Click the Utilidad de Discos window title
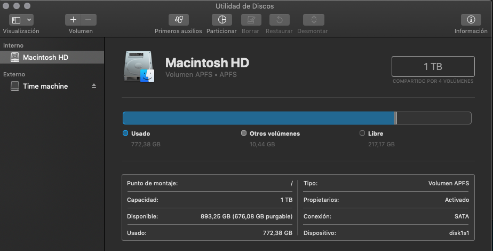 coord(244,6)
